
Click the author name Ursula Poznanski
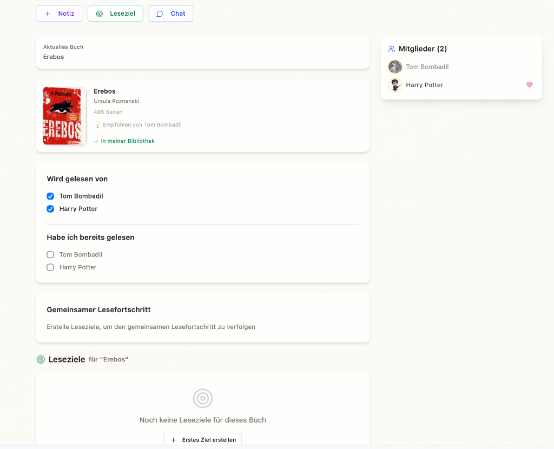[x=116, y=101]
